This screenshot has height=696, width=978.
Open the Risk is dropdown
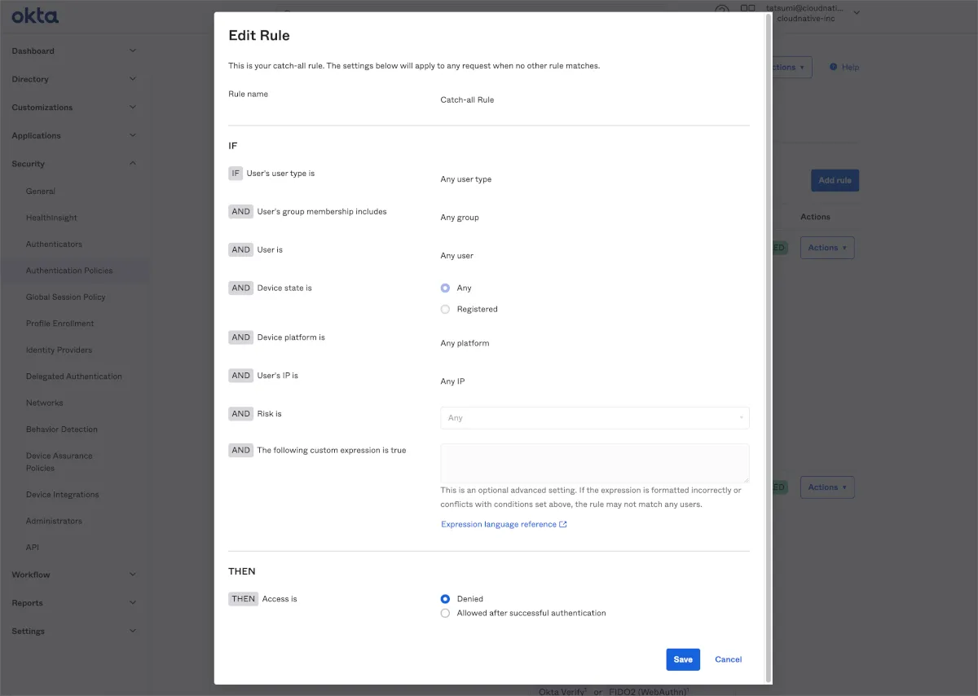(594, 418)
